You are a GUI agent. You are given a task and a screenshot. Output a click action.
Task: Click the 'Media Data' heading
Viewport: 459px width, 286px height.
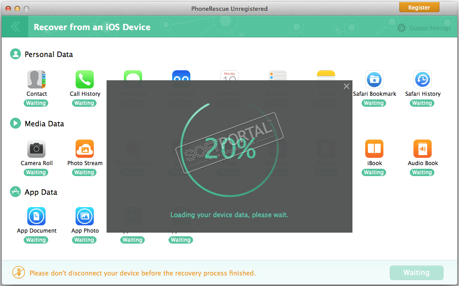coord(44,124)
